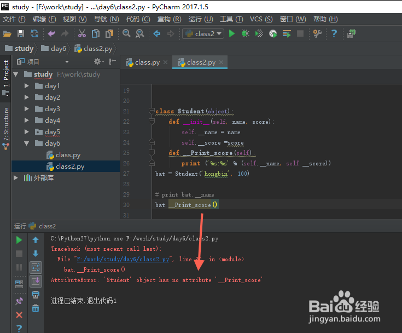Pin the run tab
The image size is (402, 333).
pos(19,301)
